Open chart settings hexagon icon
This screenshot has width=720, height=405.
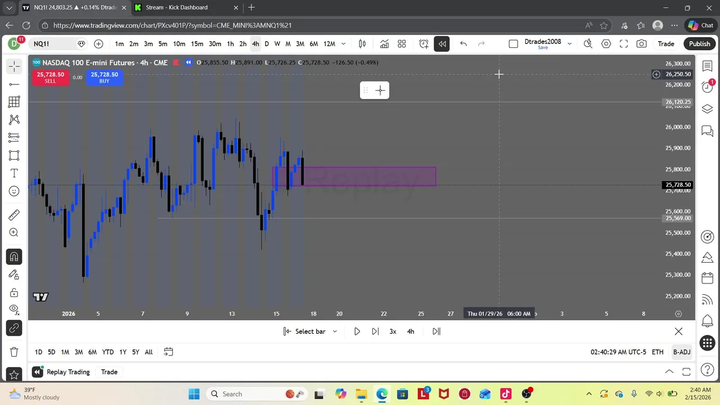coord(606,44)
